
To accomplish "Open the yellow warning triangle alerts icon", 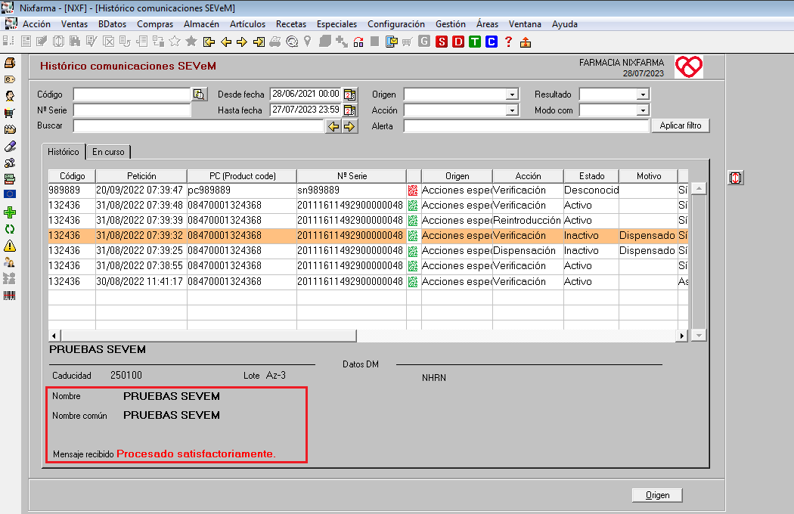I will click(x=10, y=246).
